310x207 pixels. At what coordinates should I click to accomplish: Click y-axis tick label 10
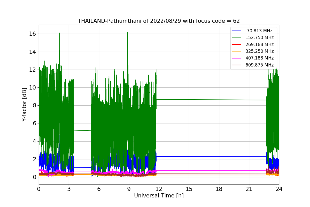click(32, 87)
